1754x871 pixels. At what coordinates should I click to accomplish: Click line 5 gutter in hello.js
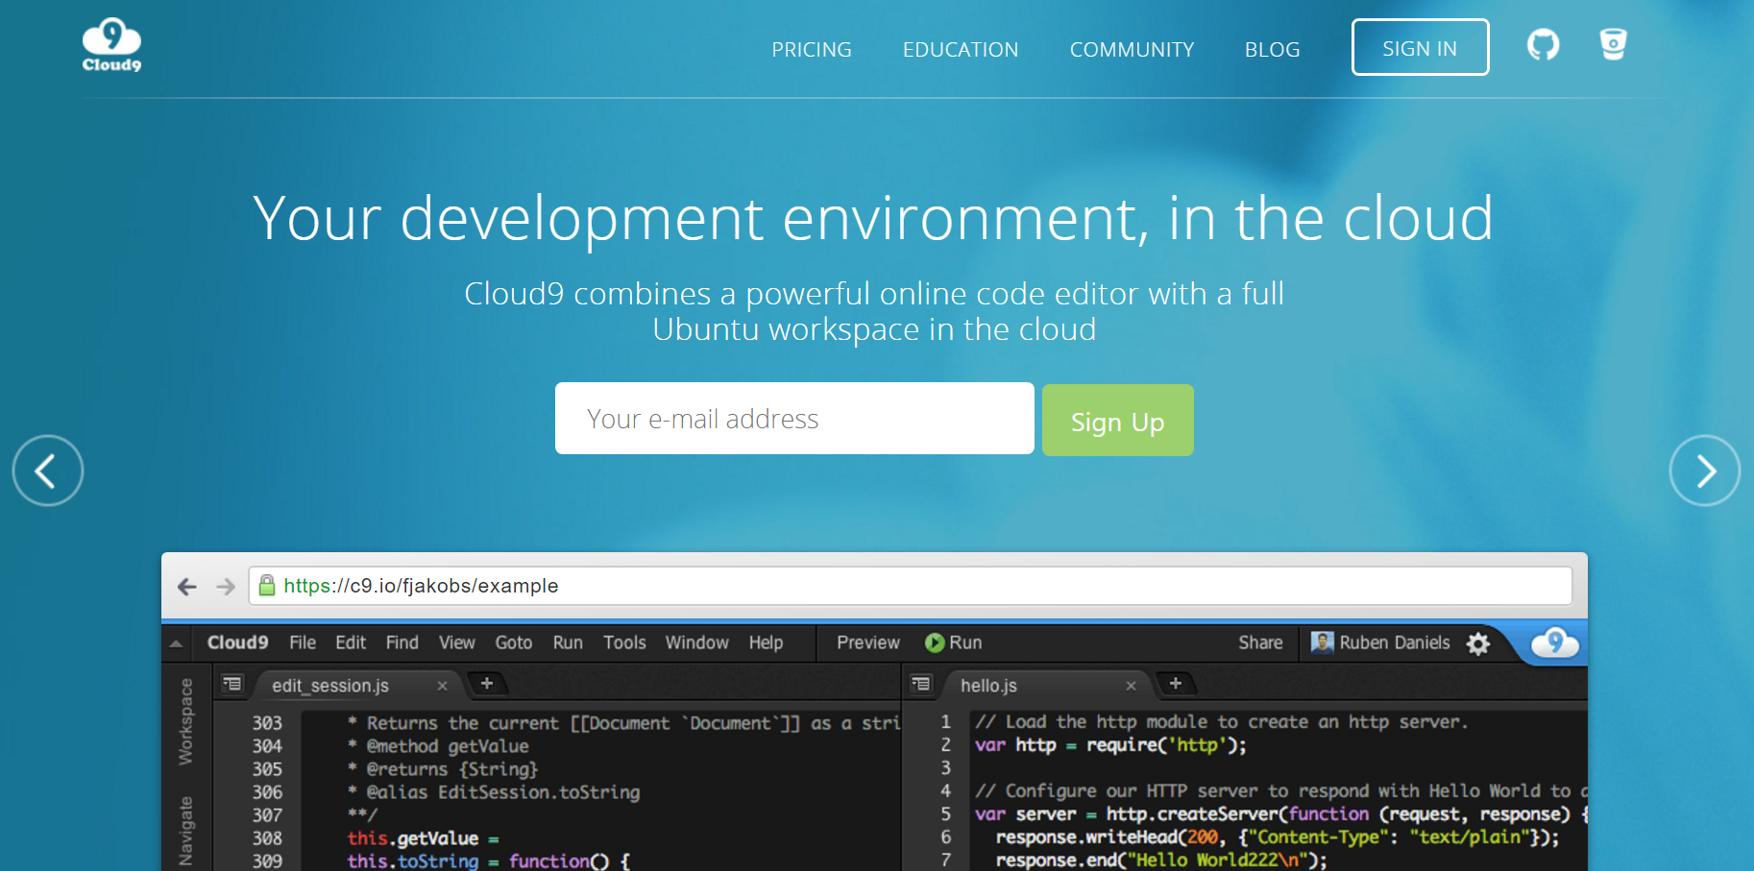click(x=946, y=814)
